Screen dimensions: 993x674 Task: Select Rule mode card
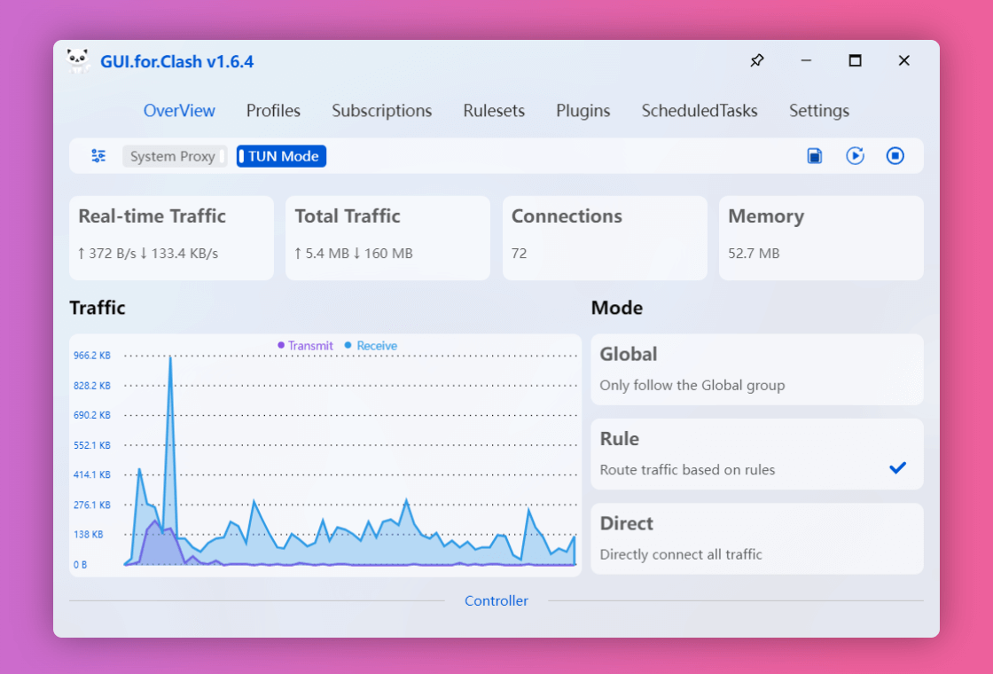click(x=757, y=453)
